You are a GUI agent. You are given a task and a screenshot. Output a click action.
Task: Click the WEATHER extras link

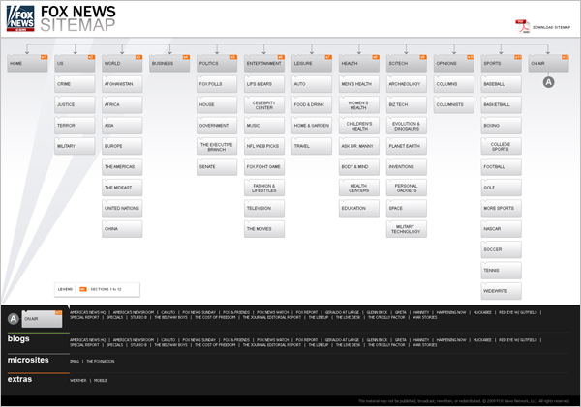tap(77, 380)
